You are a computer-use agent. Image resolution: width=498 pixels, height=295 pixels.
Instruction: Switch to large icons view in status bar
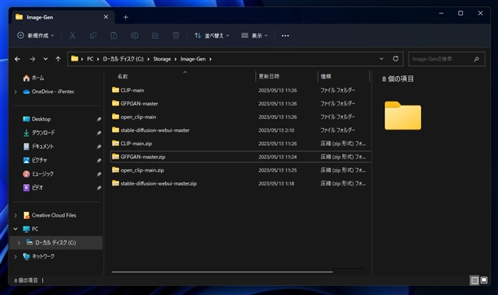[484, 280]
